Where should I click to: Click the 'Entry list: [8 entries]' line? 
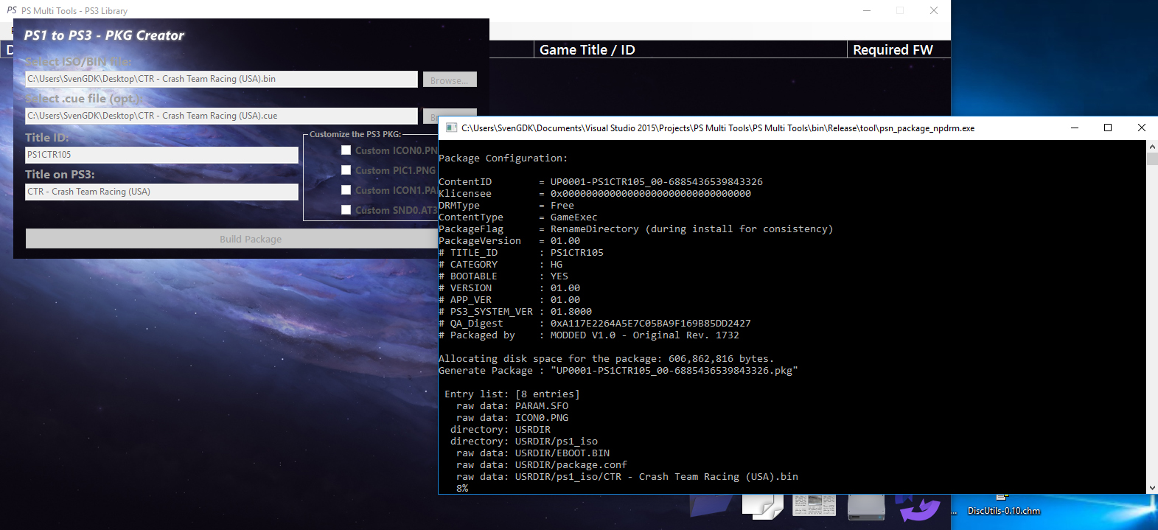512,394
